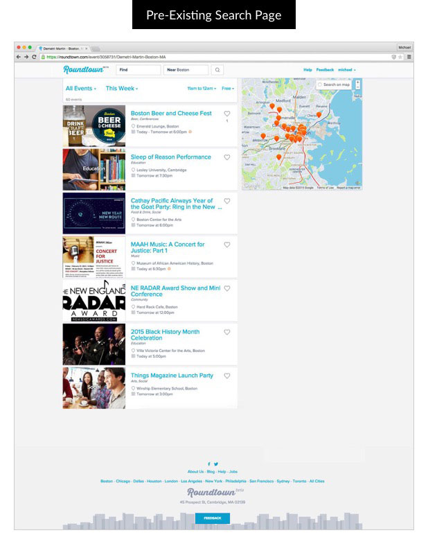This screenshot has height=544, width=428.
Task: Go back with browser back arrow
Action: (19, 57)
